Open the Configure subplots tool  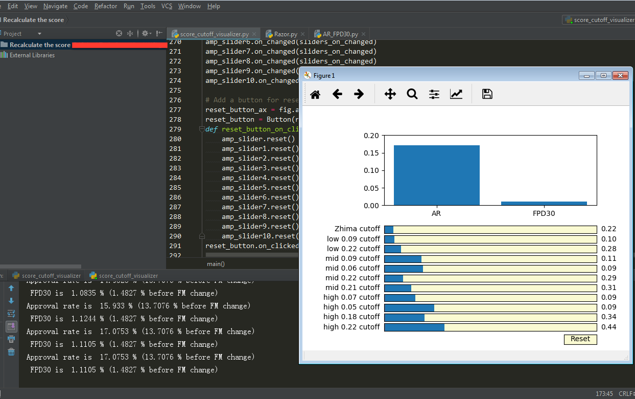click(x=434, y=94)
